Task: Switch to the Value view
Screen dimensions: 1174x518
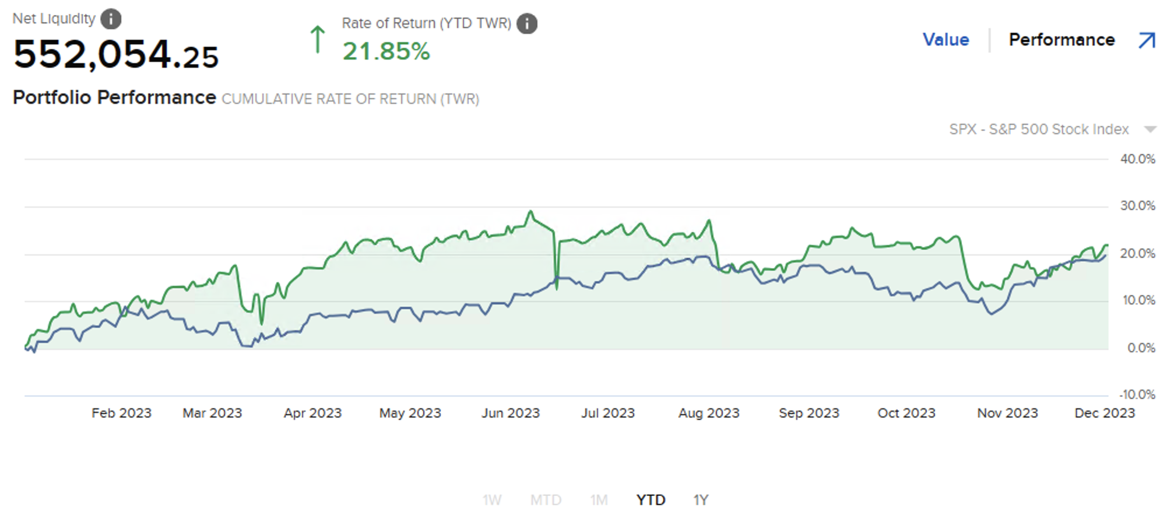Action: (945, 40)
